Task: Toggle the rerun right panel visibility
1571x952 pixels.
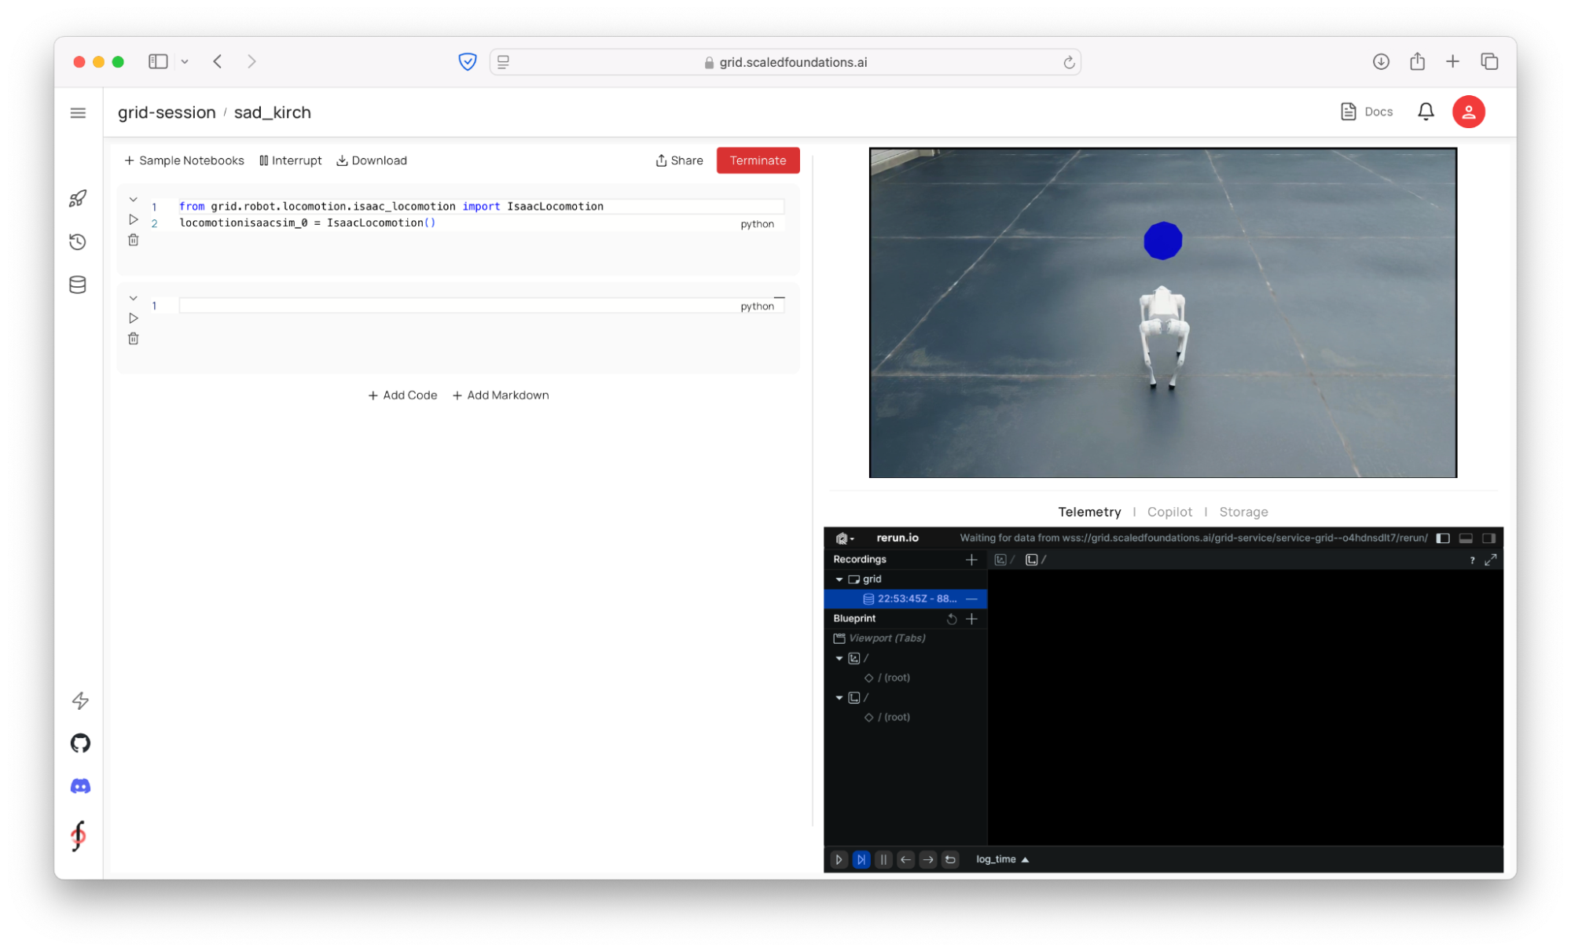Action: click(x=1488, y=538)
